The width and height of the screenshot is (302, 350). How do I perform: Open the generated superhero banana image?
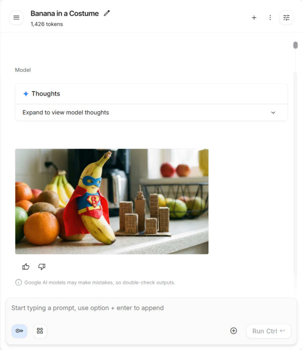pyautogui.click(x=112, y=201)
